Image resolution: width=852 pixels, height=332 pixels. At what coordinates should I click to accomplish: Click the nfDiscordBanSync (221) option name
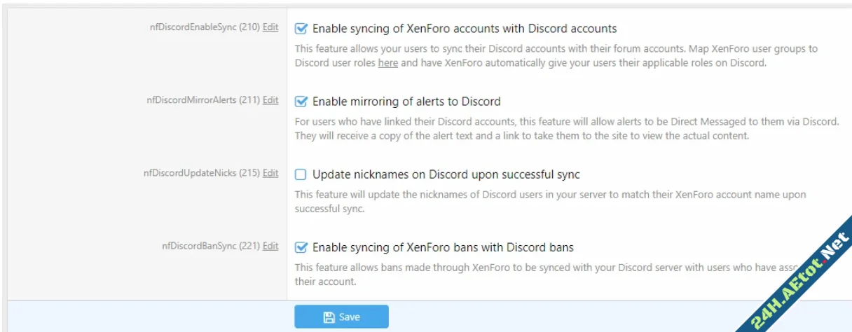[x=210, y=246]
